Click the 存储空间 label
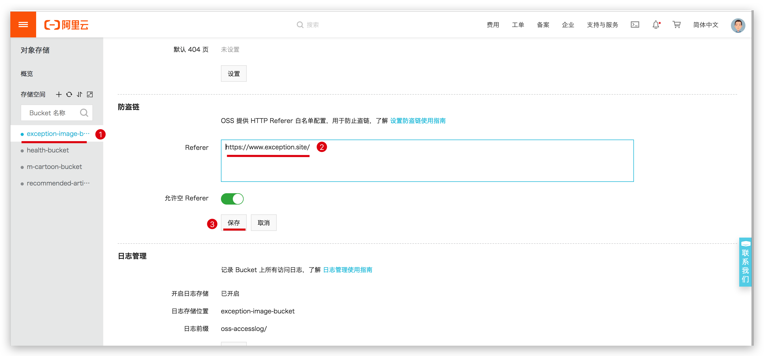 click(33, 95)
